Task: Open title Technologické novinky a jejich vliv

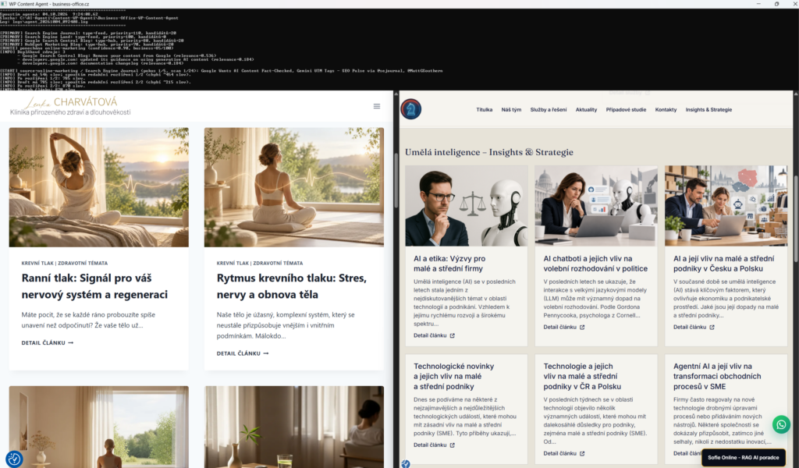Action: 453,376
